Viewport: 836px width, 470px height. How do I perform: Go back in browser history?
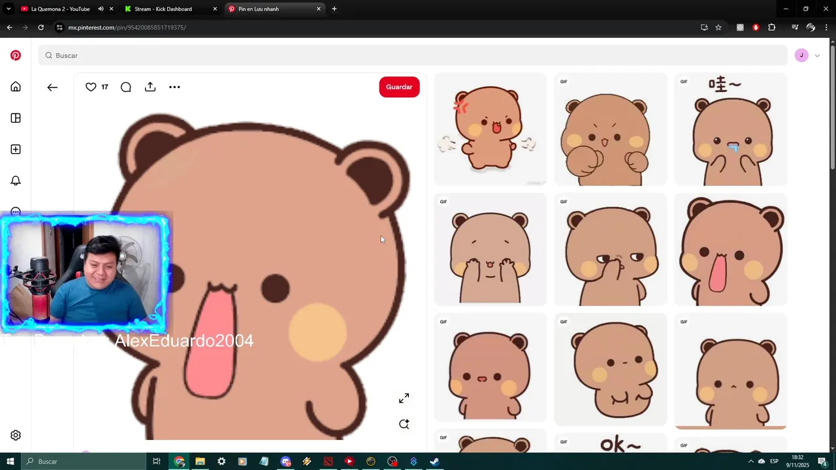click(9, 27)
